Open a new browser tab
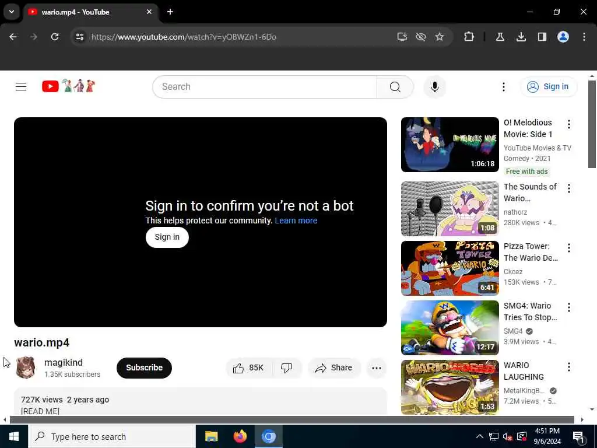 tap(170, 12)
